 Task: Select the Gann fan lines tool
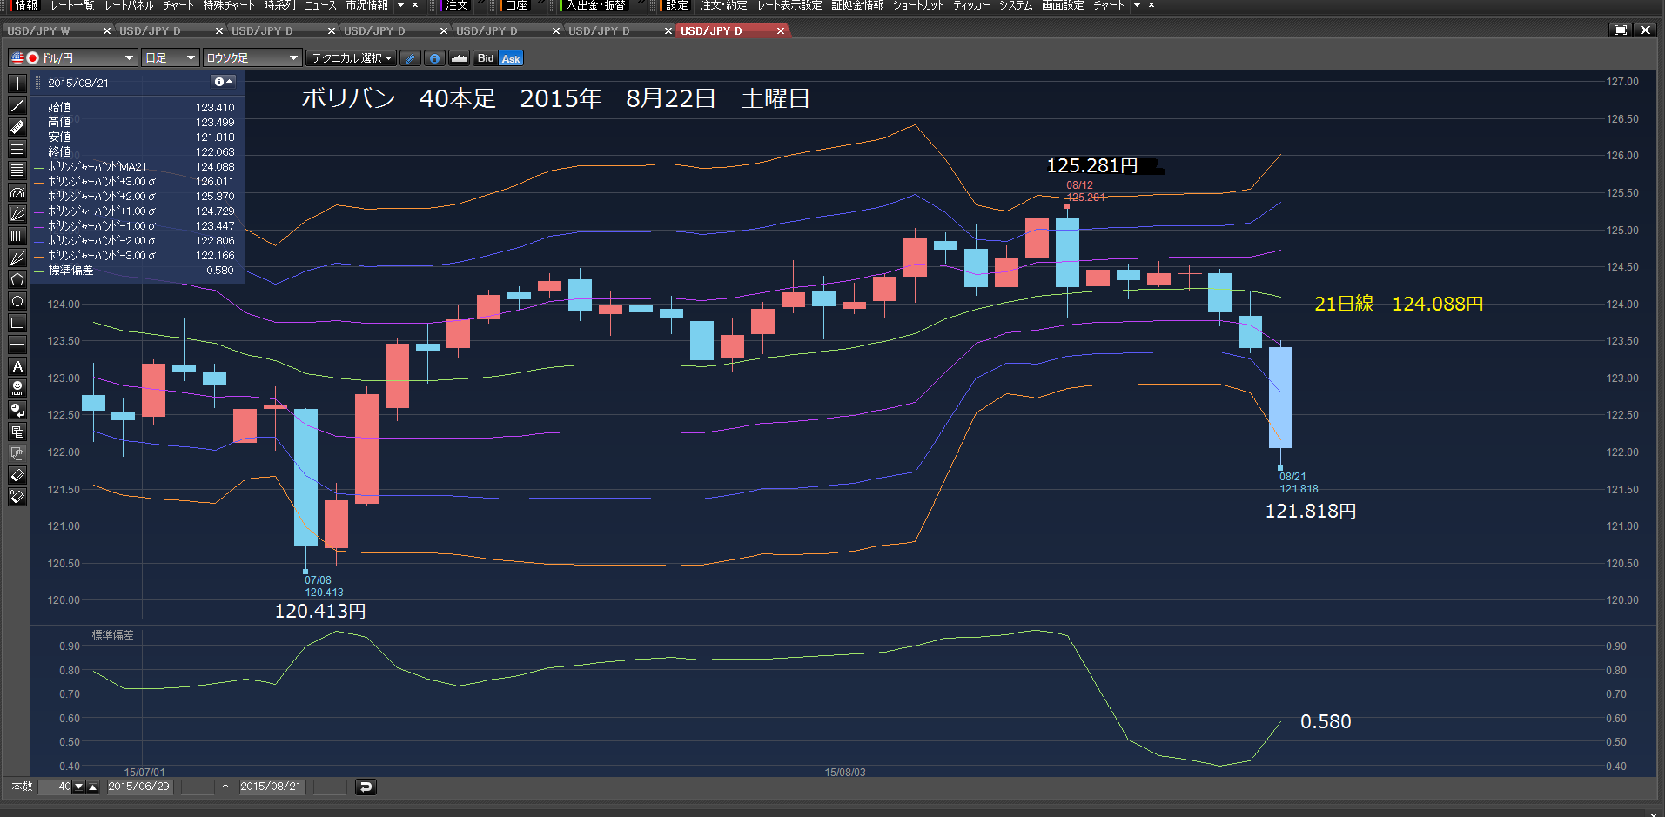click(x=17, y=258)
